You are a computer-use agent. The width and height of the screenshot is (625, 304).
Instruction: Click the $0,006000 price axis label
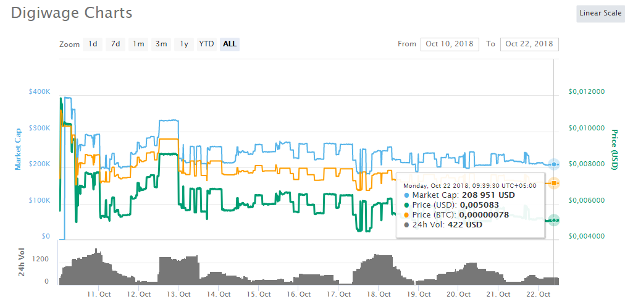point(587,200)
